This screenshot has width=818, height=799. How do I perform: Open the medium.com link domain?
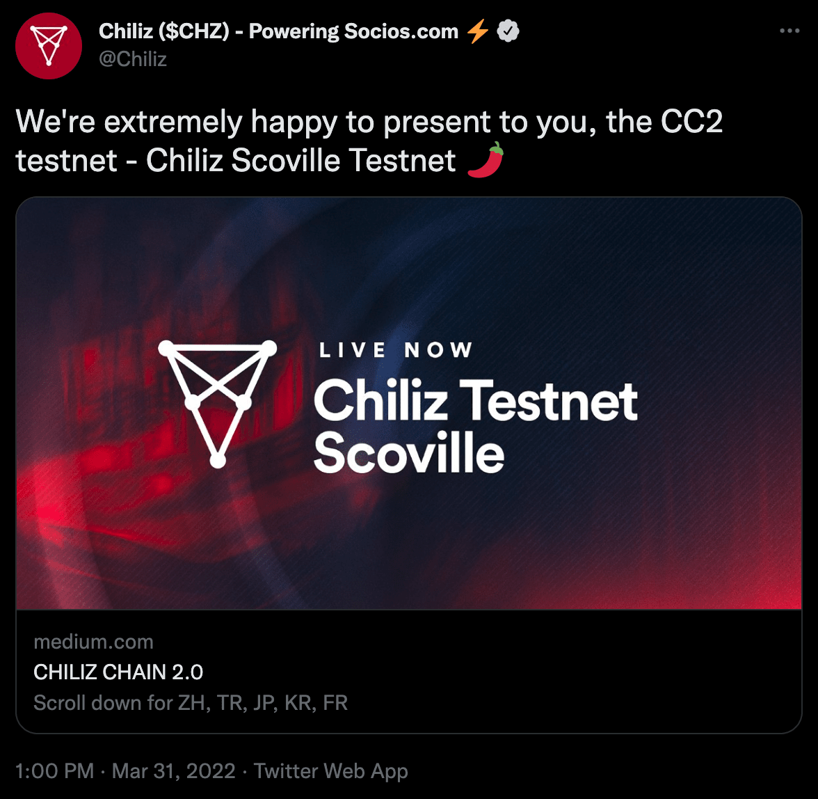tap(93, 642)
